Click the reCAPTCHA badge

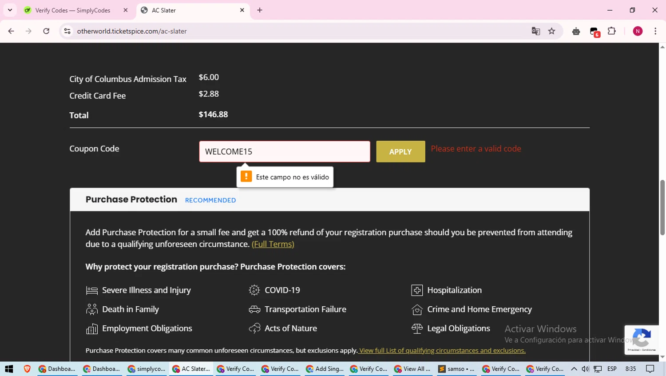point(642,340)
